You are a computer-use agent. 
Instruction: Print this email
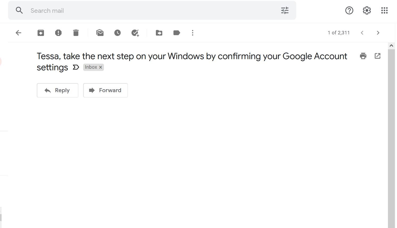pos(363,56)
